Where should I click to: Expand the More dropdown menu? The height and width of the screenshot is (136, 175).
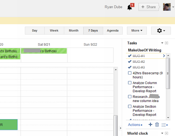tap(137, 31)
